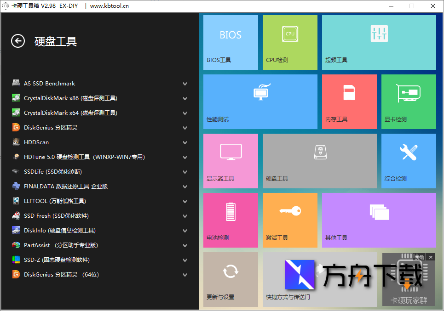Navigate back using the arrow button
This screenshot has width=444, height=311.
[x=17, y=41]
